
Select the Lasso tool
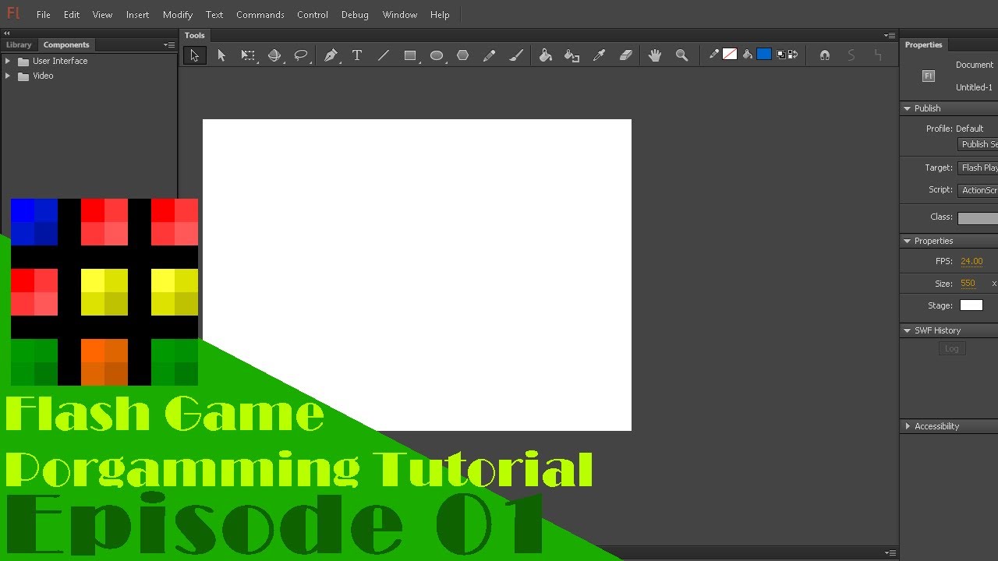301,55
